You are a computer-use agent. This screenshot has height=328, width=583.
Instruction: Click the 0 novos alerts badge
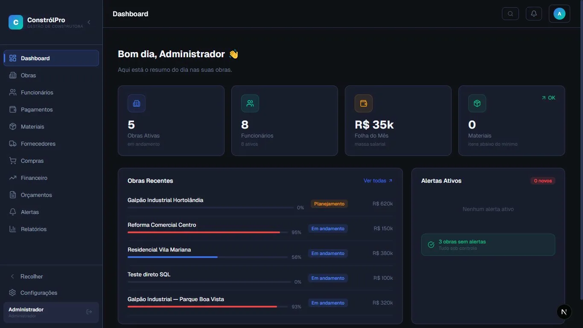(542, 181)
